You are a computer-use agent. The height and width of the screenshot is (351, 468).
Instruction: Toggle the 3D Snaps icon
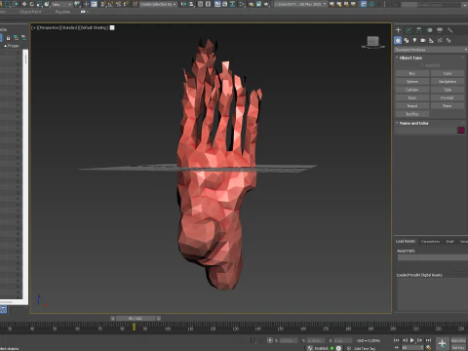click(x=103, y=4)
